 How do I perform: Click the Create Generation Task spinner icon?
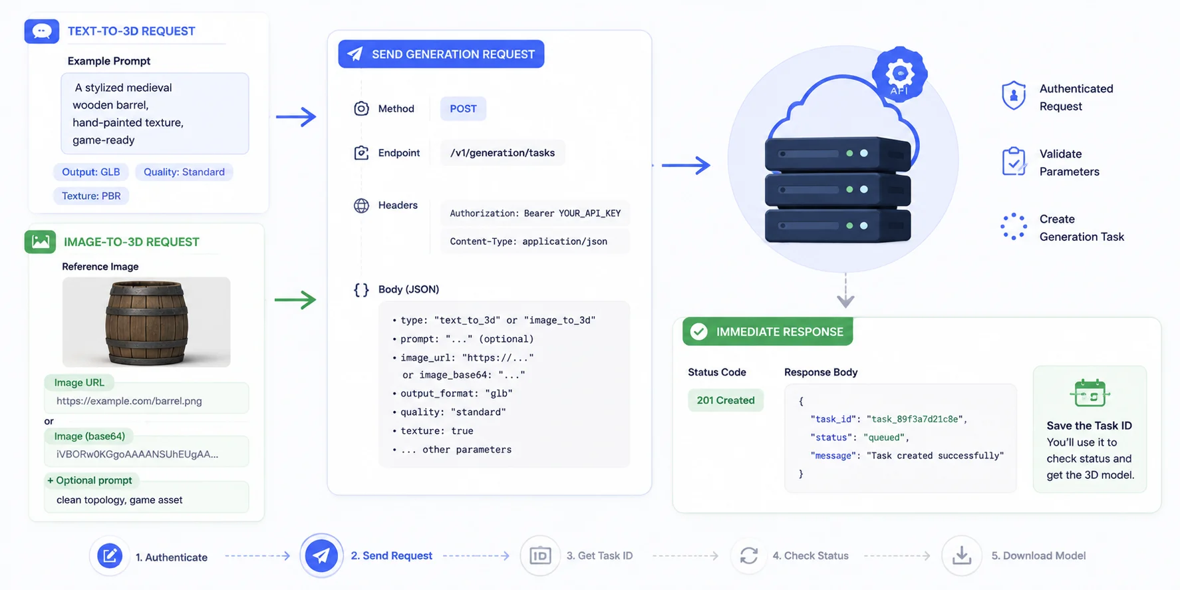click(1014, 227)
